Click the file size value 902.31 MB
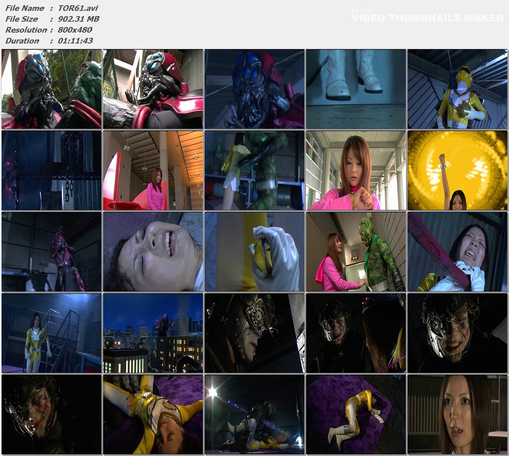The image size is (509, 456). pos(79,19)
